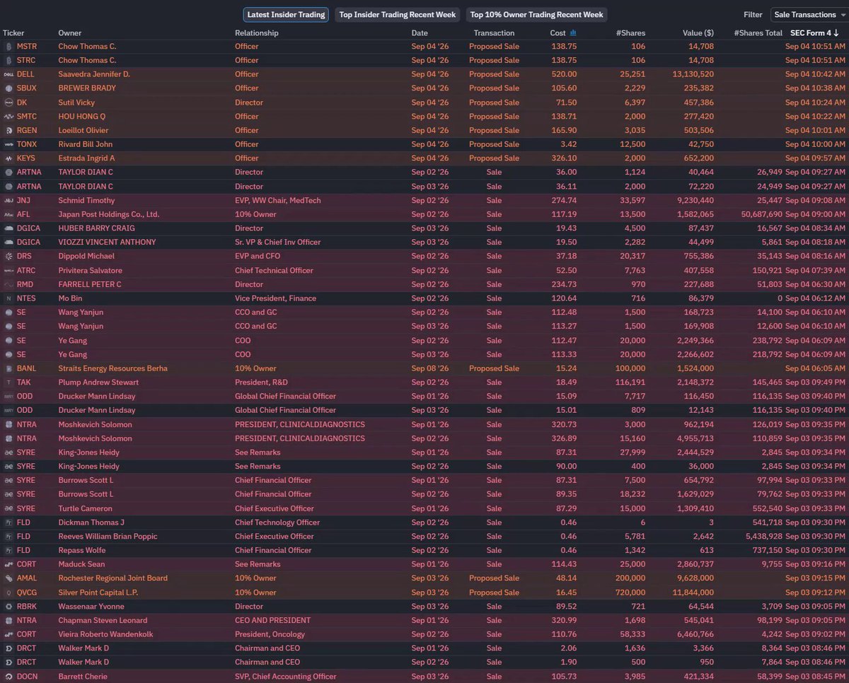
Task: Click the KEYS ticker logo icon
Action: [x=8, y=158]
